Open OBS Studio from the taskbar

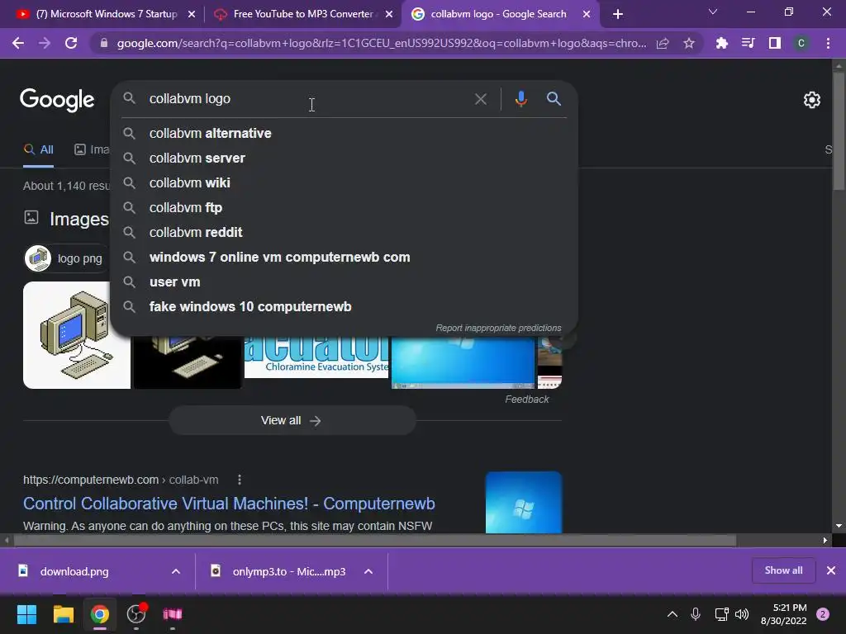tap(136, 614)
